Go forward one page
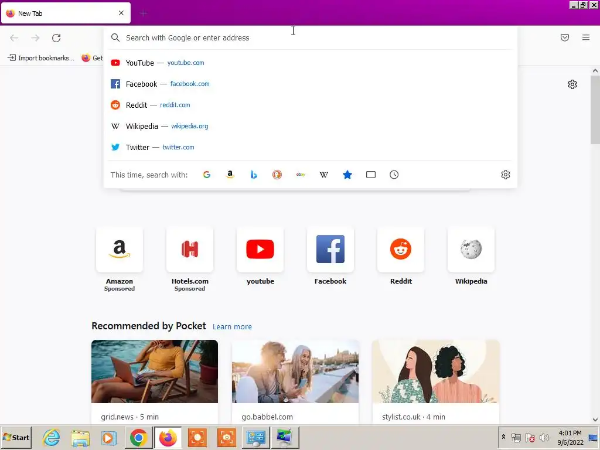The width and height of the screenshot is (600, 450). [x=35, y=38]
